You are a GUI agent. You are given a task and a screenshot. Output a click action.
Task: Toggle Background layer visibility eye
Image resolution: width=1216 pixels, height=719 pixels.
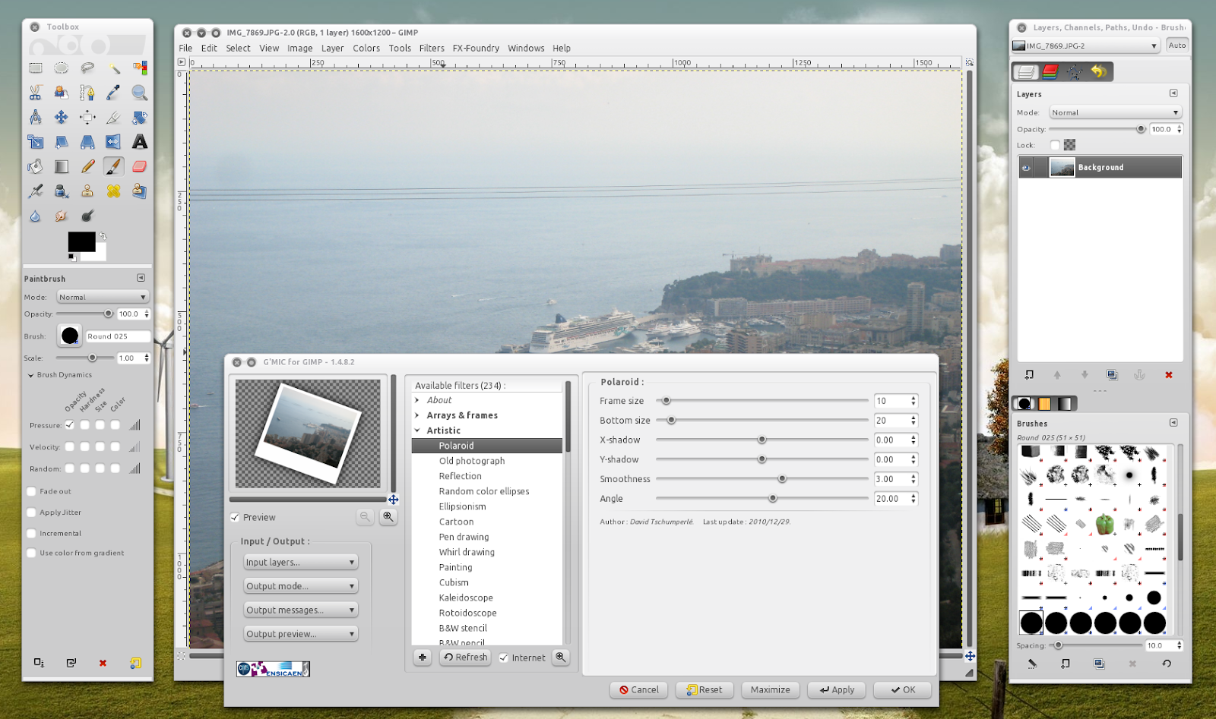pos(1027,168)
